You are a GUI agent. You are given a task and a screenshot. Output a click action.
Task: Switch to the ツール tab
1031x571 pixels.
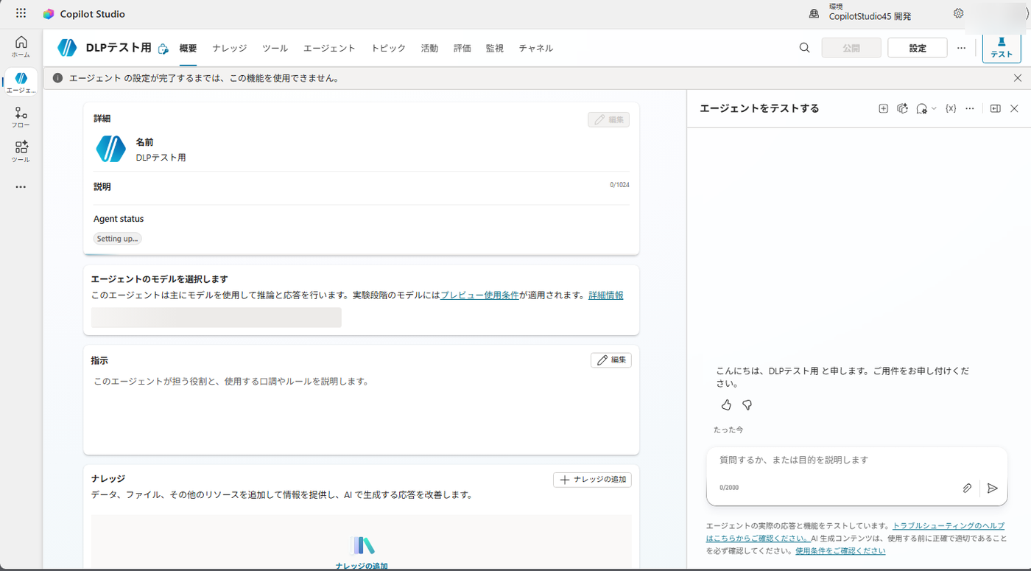pyautogui.click(x=275, y=48)
